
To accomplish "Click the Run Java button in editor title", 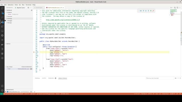I will coord(171,8).
